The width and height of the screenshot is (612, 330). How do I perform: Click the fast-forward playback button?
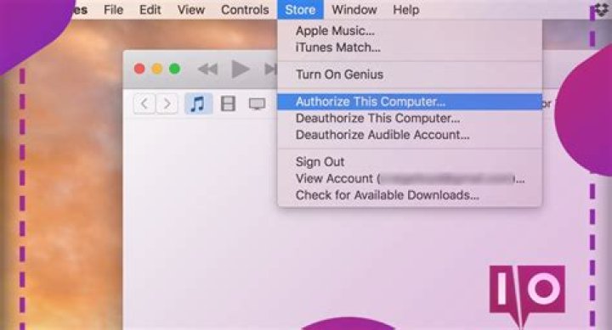point(271,70)
